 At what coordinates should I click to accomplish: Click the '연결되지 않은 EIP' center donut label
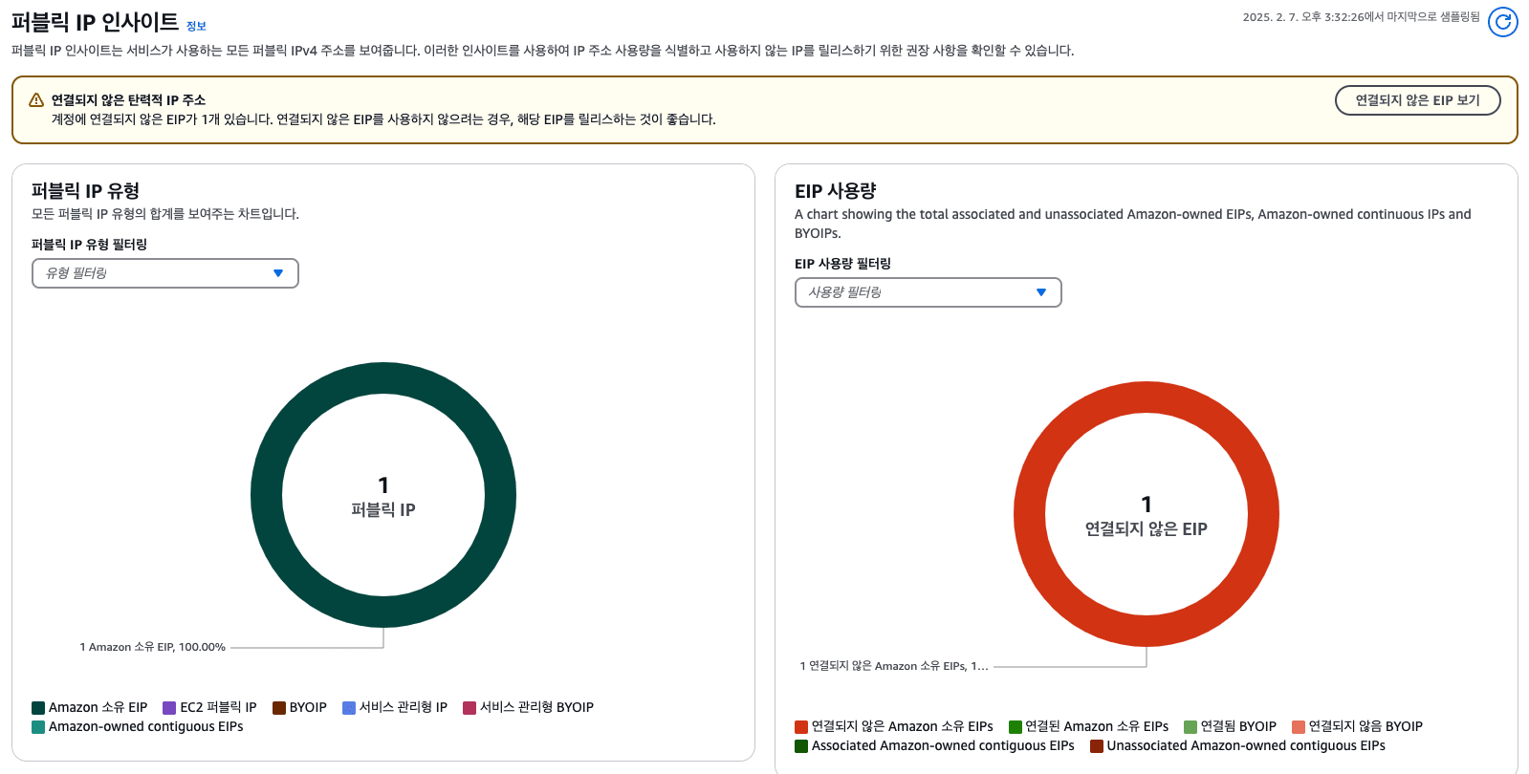(x=1147, y=529)
